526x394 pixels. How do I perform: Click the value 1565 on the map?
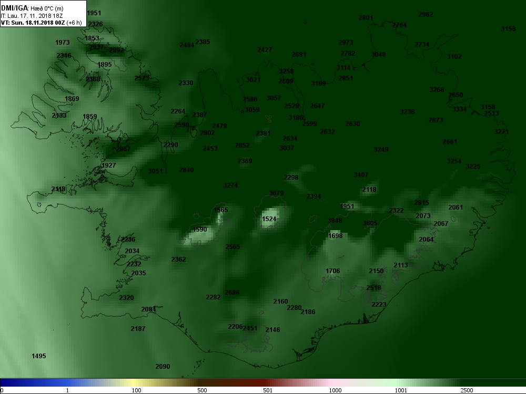(x=221, y=210)
